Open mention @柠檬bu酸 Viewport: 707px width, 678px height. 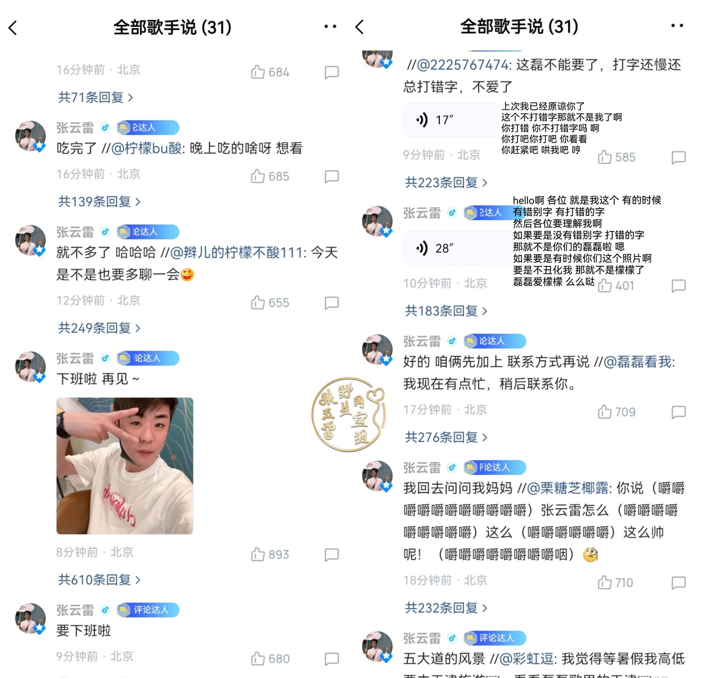tap(147, 149)
